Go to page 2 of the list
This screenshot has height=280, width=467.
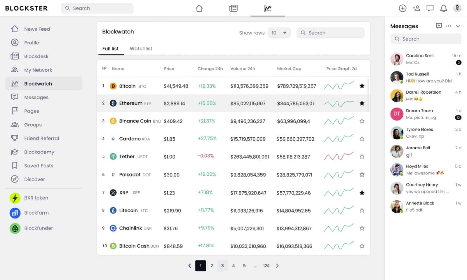pos(212,266)
